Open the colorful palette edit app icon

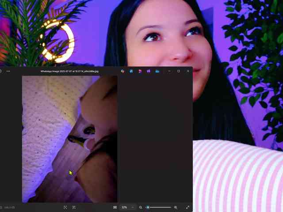click(123, 72)
